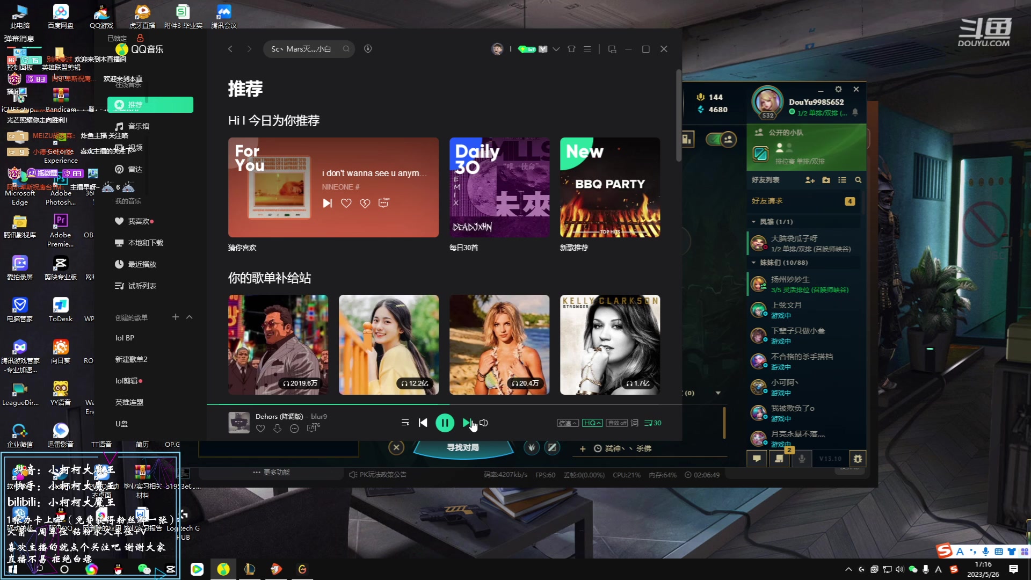Open the skin theme shirt icon
This screenshot has height=580, width=1031.
[571, 49]
